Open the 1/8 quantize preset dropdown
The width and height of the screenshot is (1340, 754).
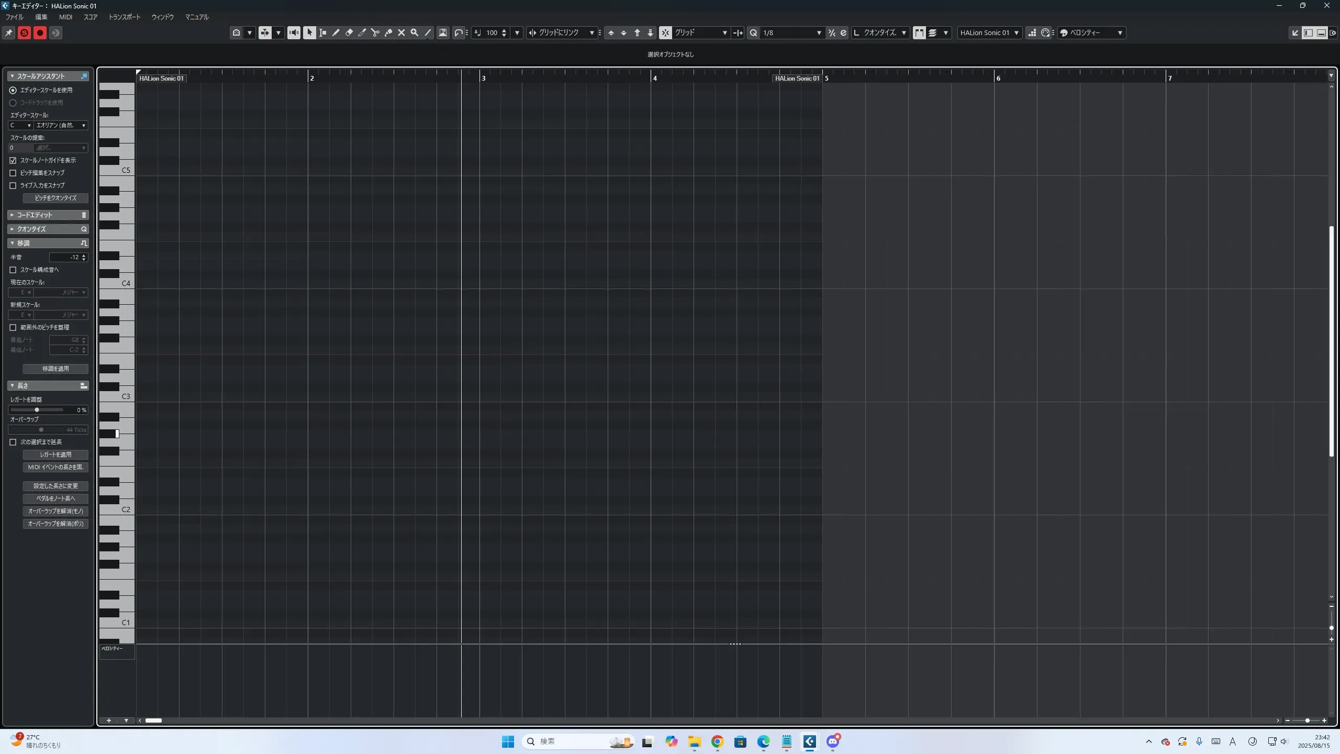tap(819, 33)
